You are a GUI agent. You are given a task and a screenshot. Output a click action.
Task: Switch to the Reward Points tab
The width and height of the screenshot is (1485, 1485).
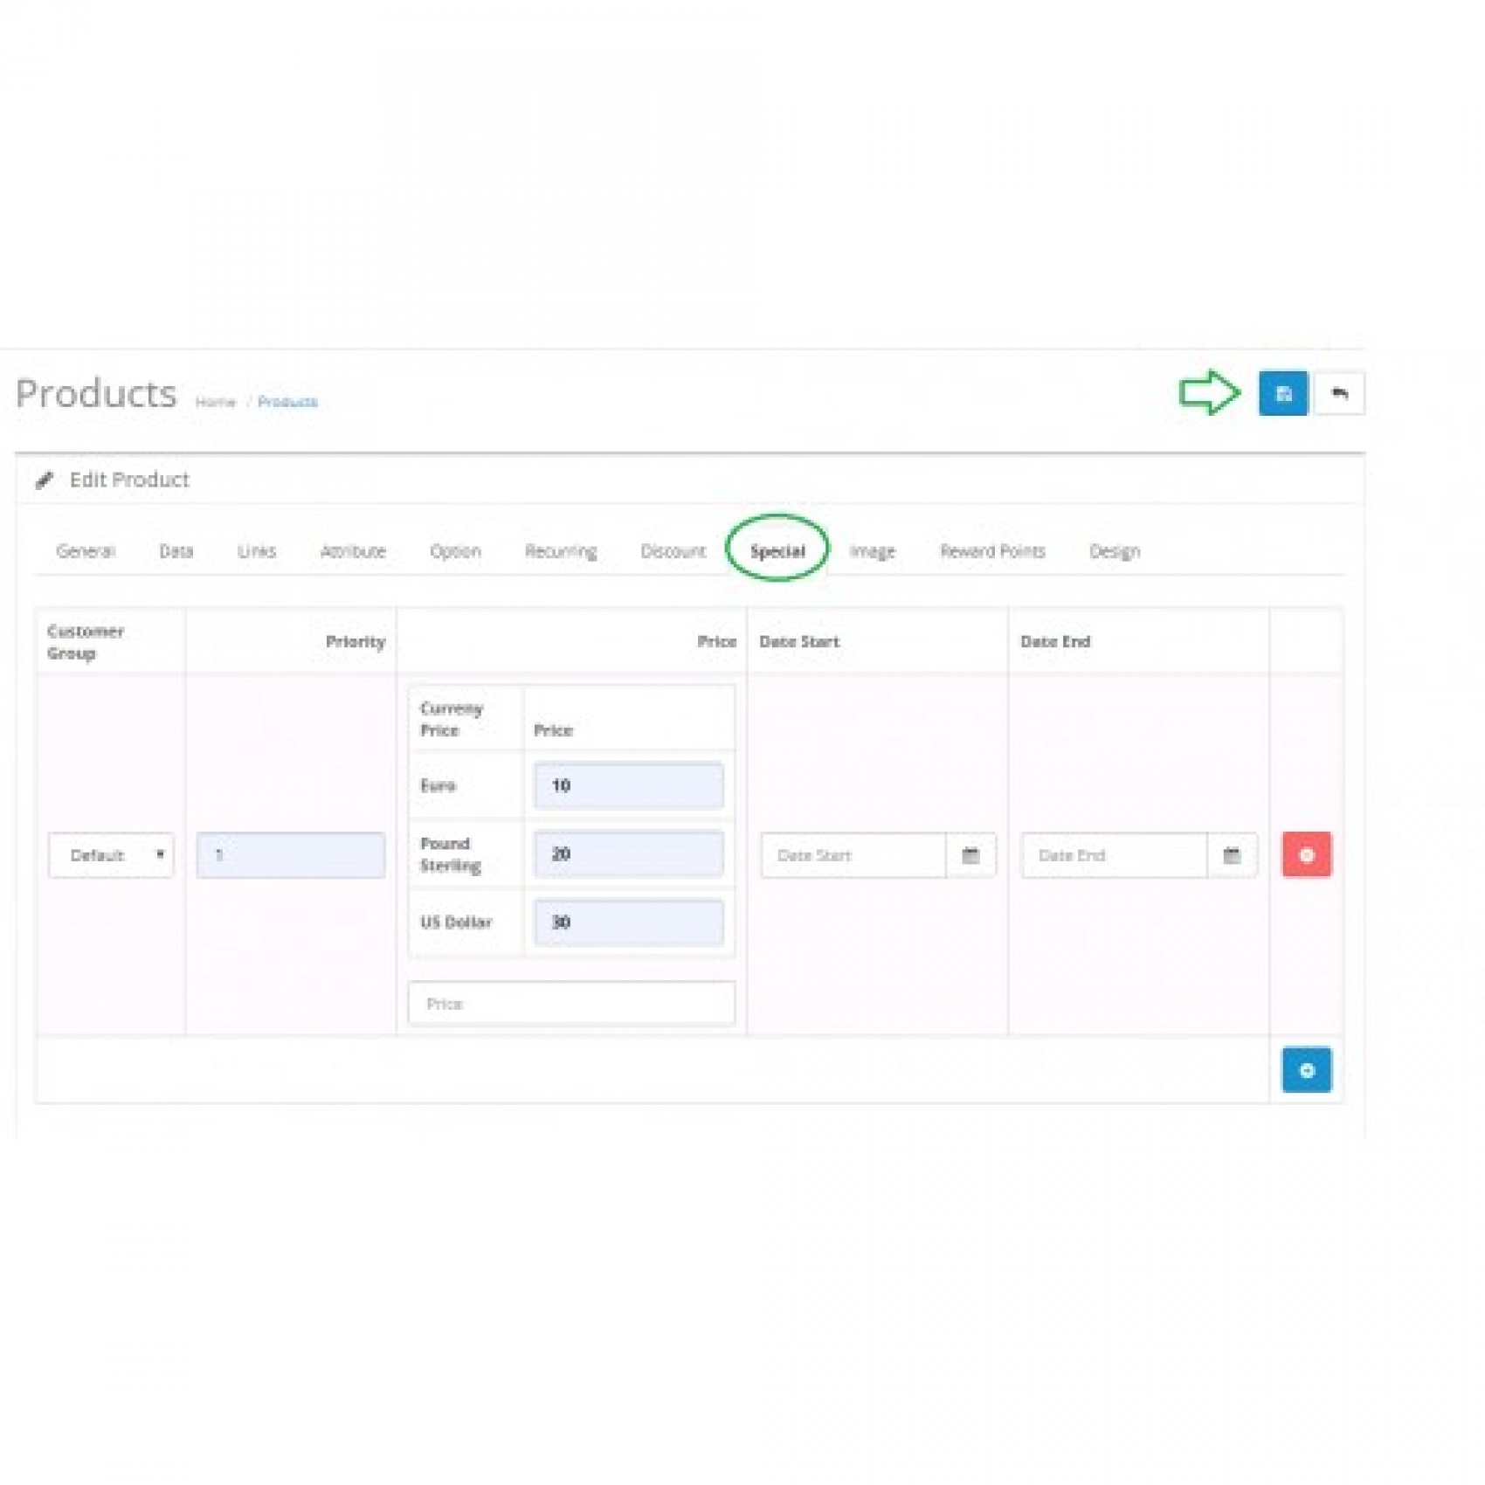pos(991,551)
